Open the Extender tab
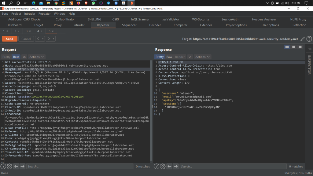313x176 pixels. 206,25
